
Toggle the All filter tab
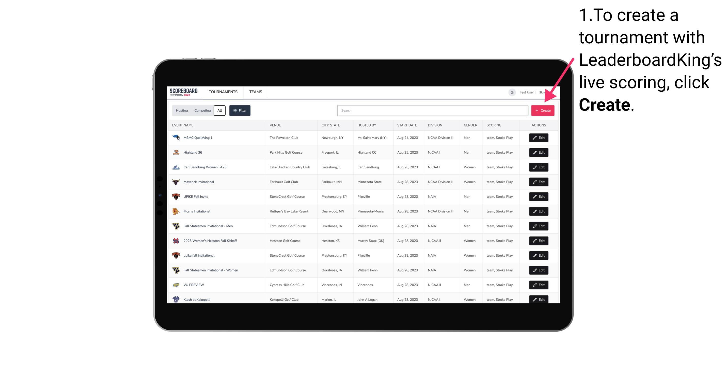click(x=220, y=111)
